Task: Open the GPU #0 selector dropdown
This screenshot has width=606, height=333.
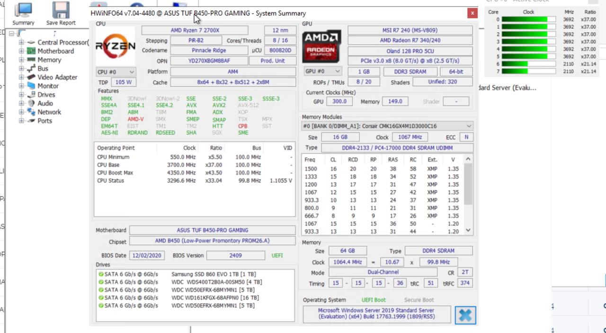Action: pos(322,72)
